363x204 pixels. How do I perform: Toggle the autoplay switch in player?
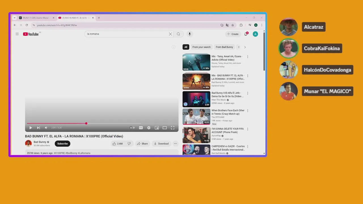coord(132,128)
